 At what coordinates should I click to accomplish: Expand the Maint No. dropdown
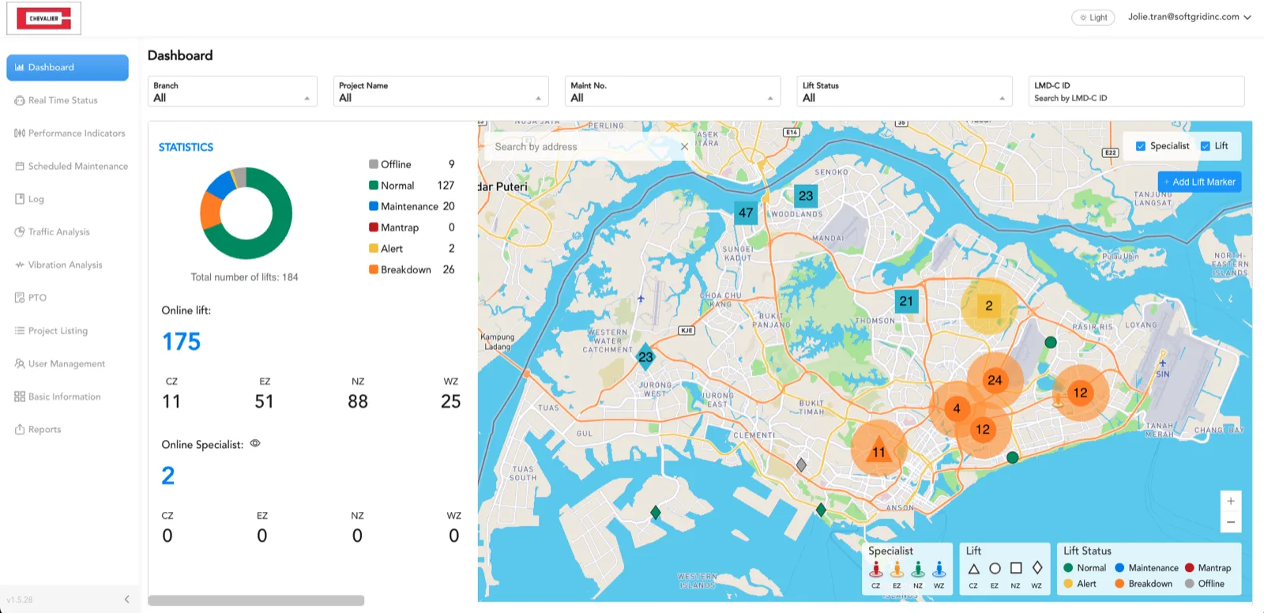[x=673, y=92]
